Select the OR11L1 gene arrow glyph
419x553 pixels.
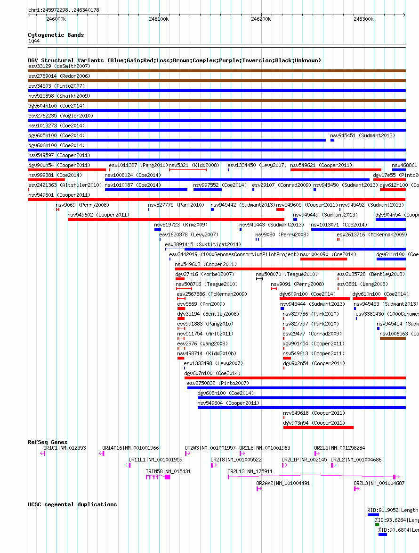(128, 465)
